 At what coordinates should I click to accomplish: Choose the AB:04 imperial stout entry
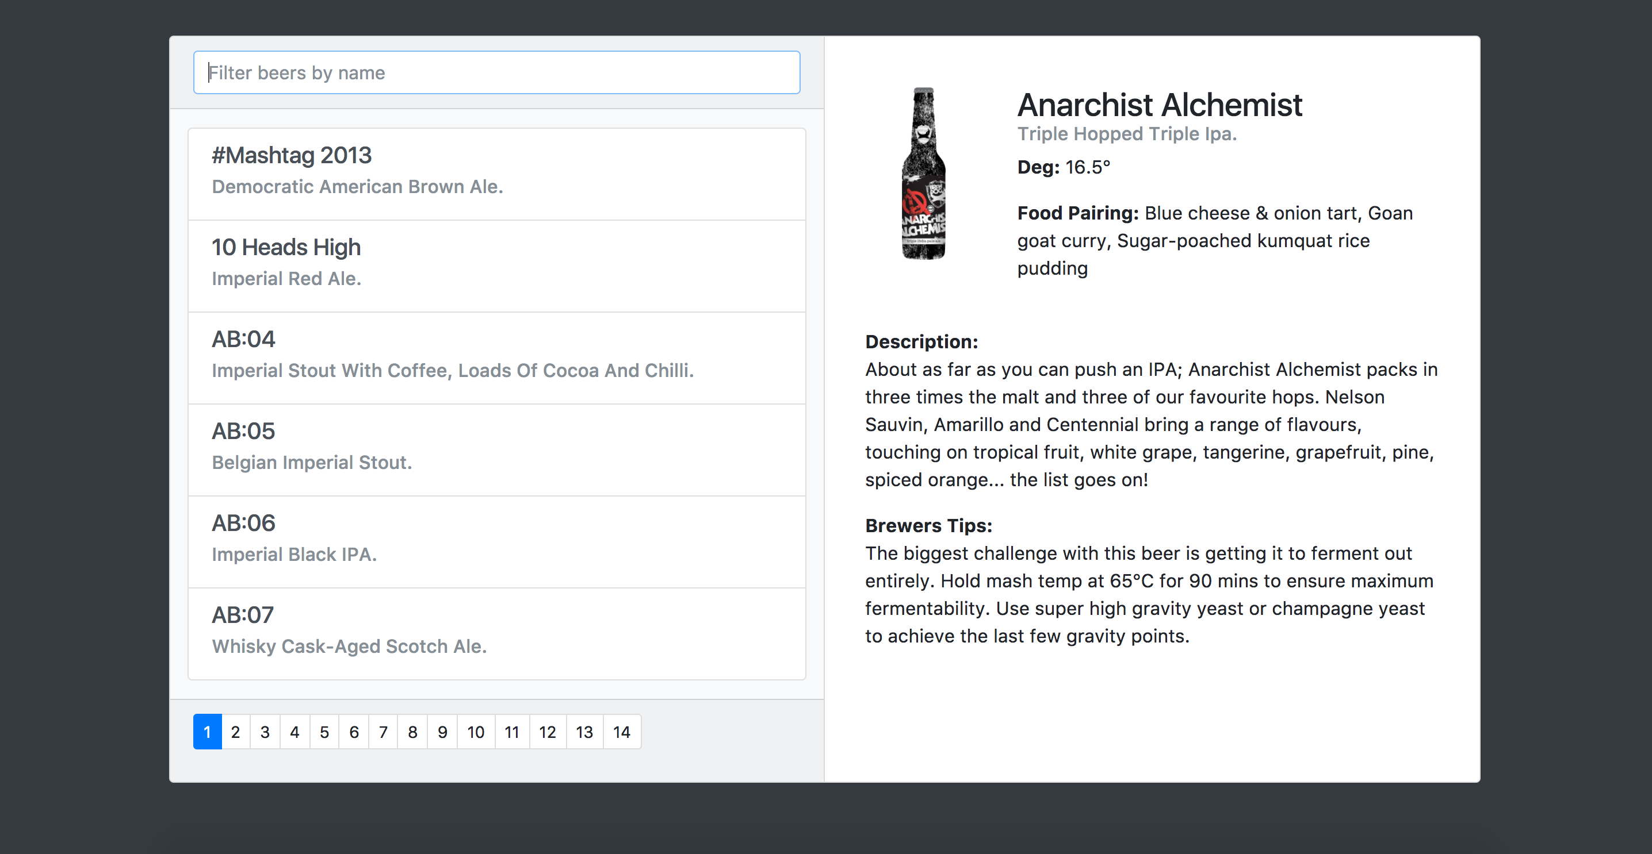496,357
